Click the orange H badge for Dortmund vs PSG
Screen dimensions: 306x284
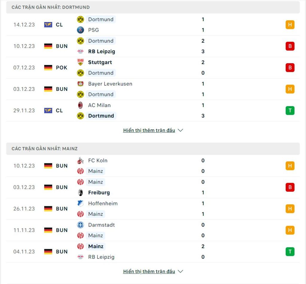pos(290,25)
